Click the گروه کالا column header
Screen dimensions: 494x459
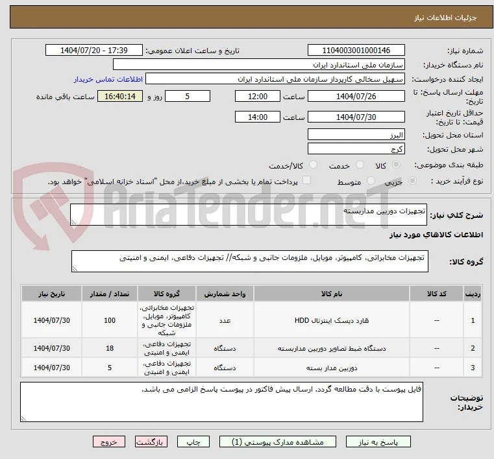pyautogui.click(x=167, y=294)
